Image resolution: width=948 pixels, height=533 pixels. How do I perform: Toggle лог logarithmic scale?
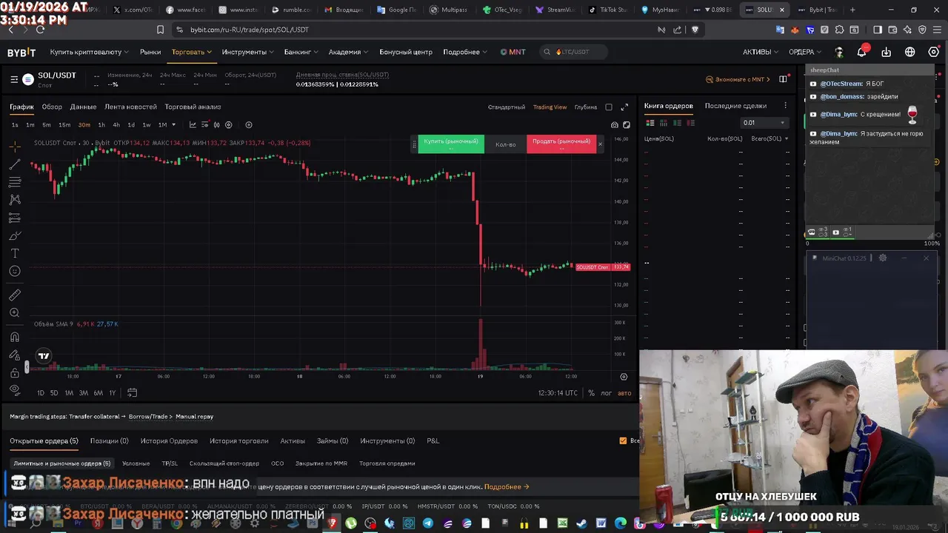607,393
